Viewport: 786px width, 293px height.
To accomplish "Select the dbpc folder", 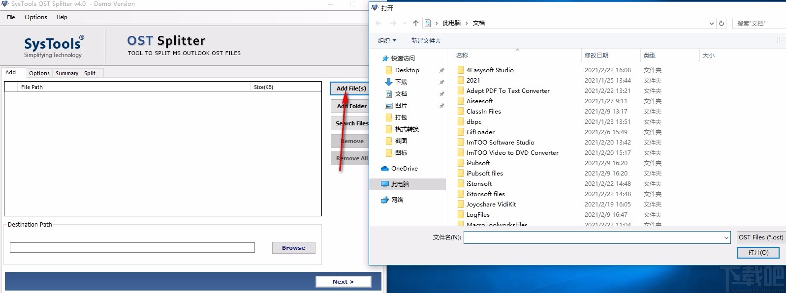I will pos(474,122).
